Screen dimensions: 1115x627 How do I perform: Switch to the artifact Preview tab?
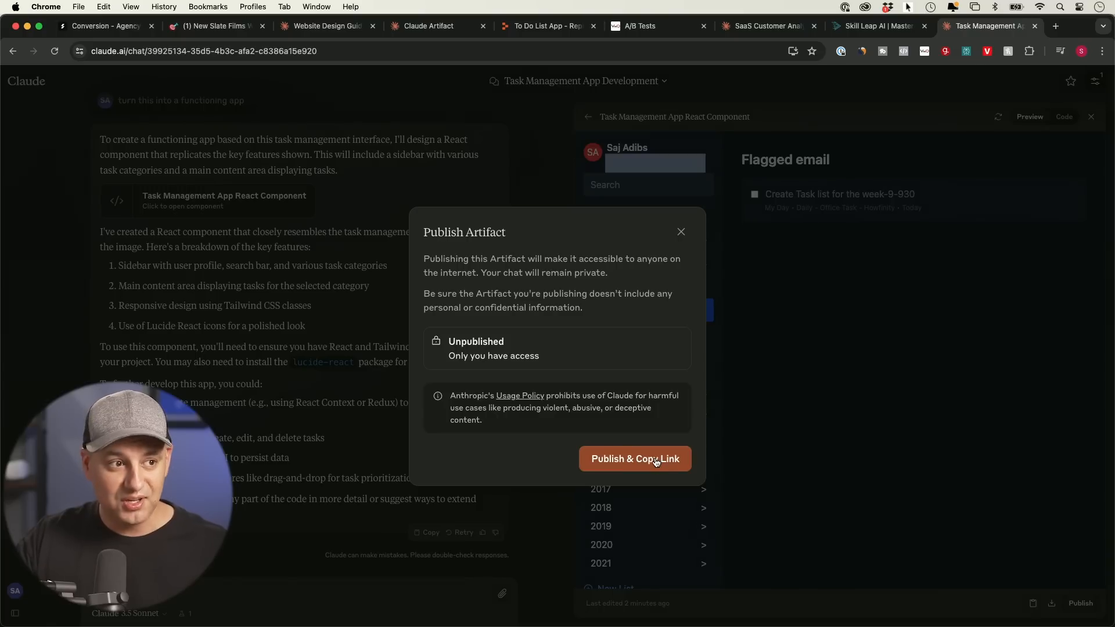tap(1030, 117)
